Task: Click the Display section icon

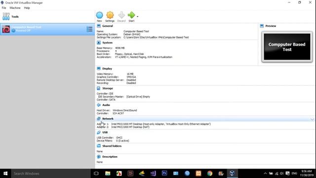Action: click(x=99, y=69)
